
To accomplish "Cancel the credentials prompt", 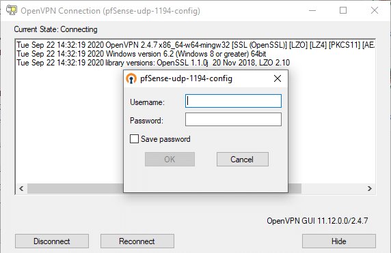I will point(243,159).
